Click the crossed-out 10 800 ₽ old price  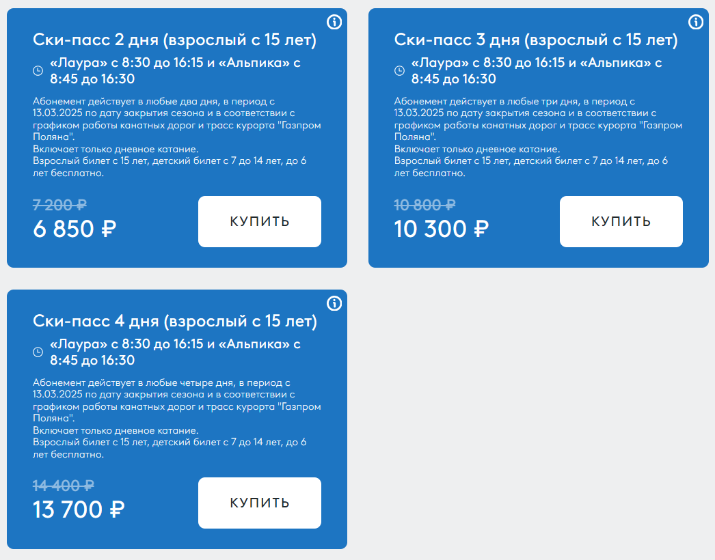(x=425, y=205)
